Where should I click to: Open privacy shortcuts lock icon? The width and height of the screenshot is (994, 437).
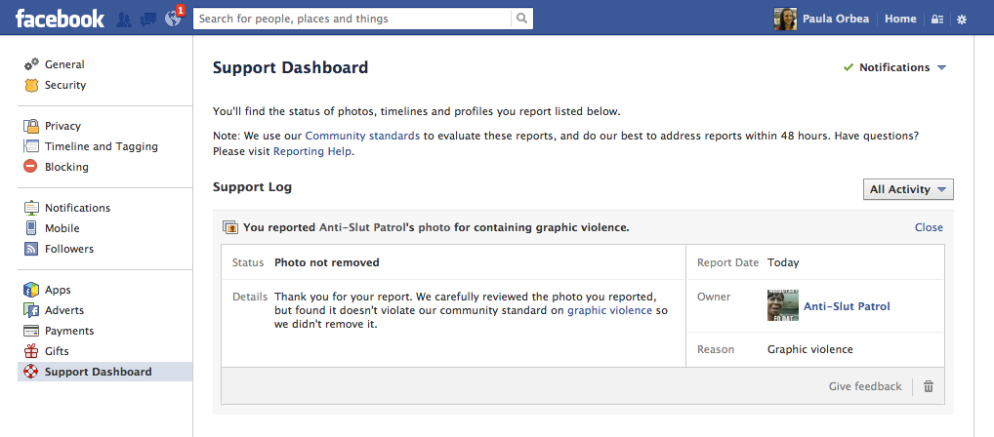pyautogui.click(x=937, y=19)
